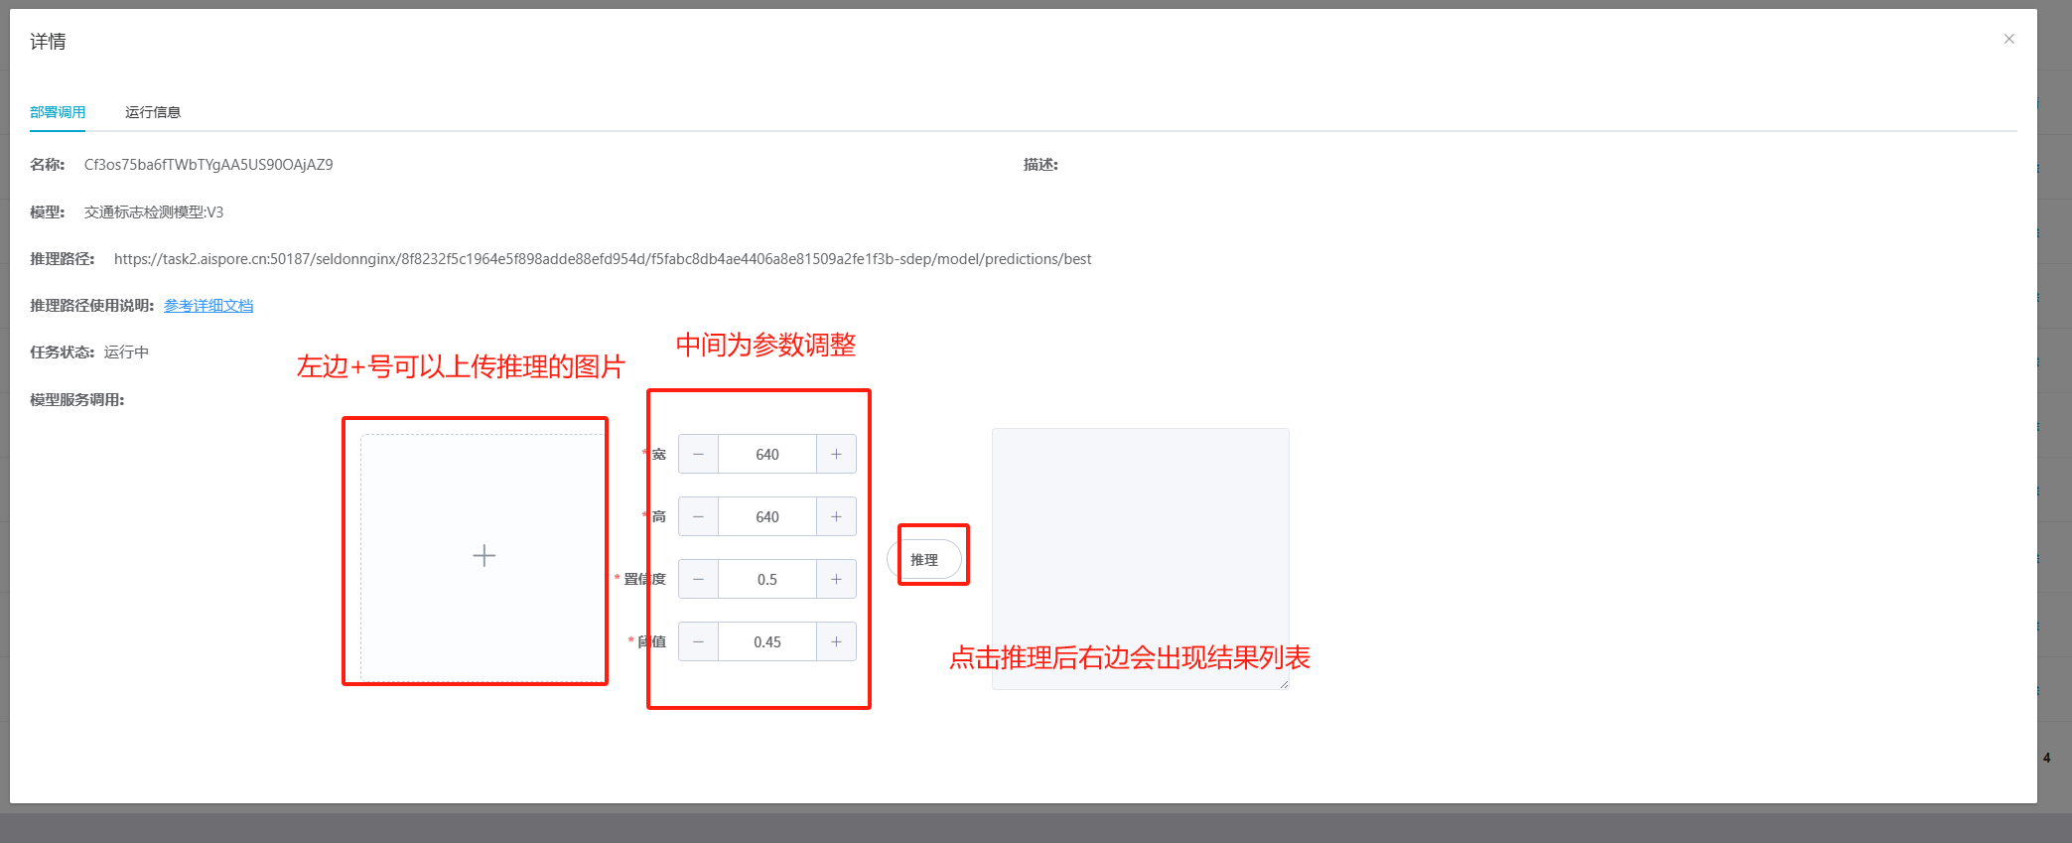Image resolution: width=2072 pixels, height=843 pixels.
Task: Close the 详情 dialog
Action: (2008, 40)
